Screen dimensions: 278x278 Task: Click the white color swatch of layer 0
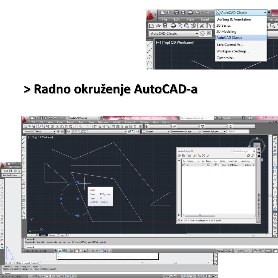tap(220, 165)
